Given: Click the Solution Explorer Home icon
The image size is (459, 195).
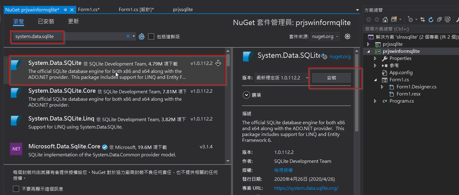Looking at the screenshot, I should 385,19.
